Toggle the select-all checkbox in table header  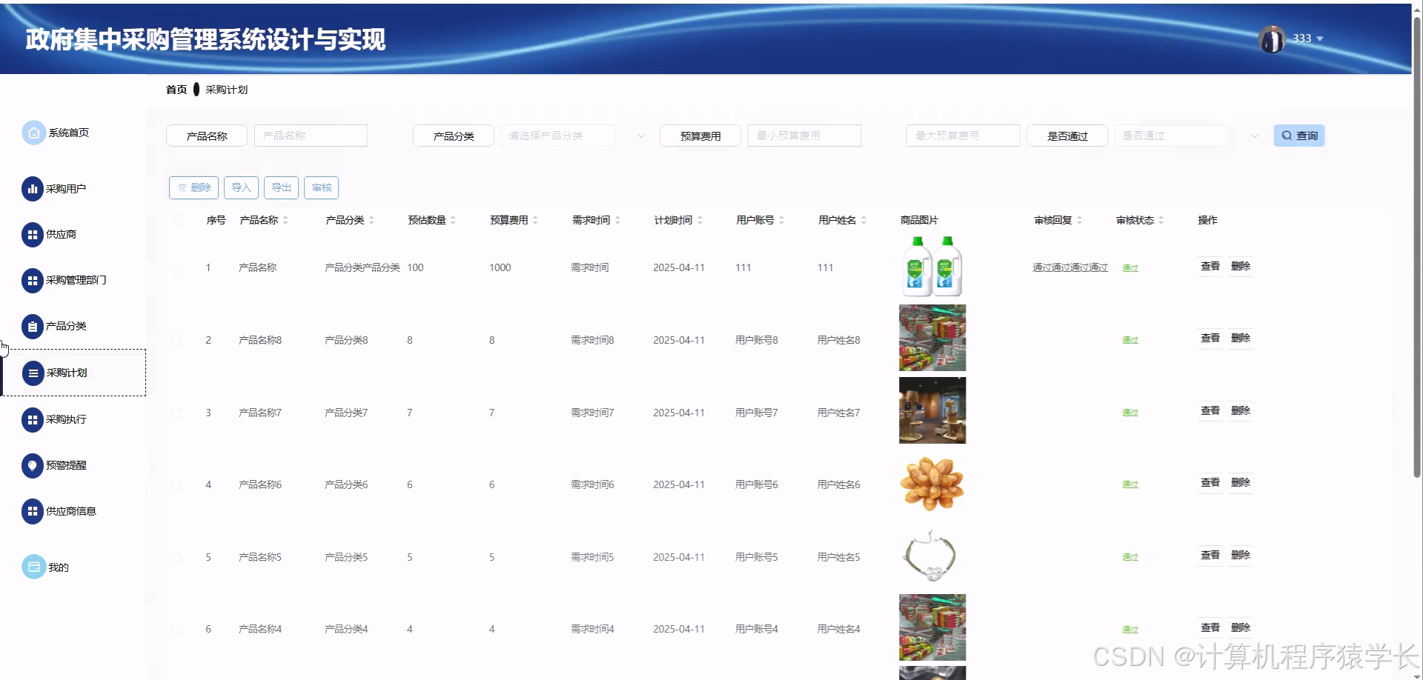(177, 220)
